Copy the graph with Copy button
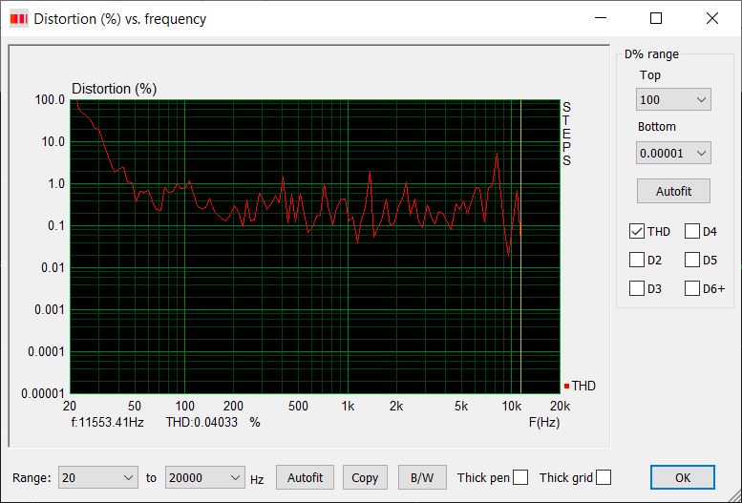Viewport: 742px width, 503px height. point(365,477)
